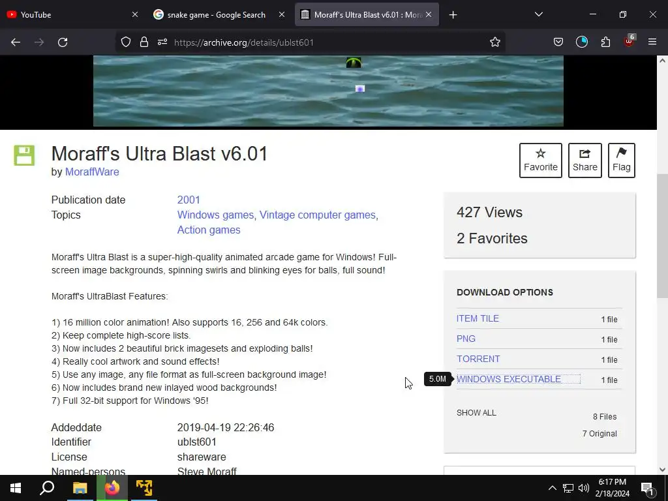Click the license value shareware
Screen dimensions: 668x501
[x=202, y=457]
